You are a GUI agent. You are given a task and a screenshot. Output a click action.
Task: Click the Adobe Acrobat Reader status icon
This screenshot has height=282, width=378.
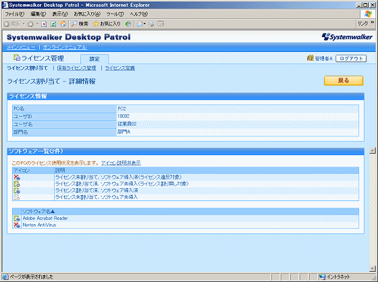coord(17,219)
